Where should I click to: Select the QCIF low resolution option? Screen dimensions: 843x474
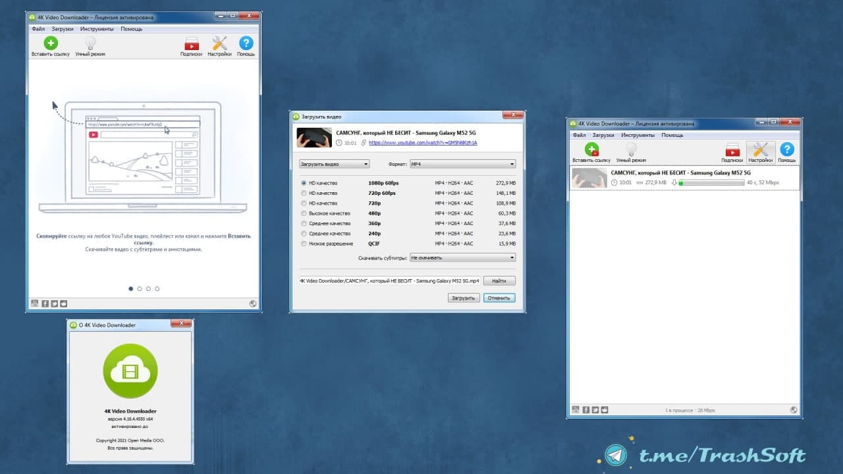(x=304, y=244)
